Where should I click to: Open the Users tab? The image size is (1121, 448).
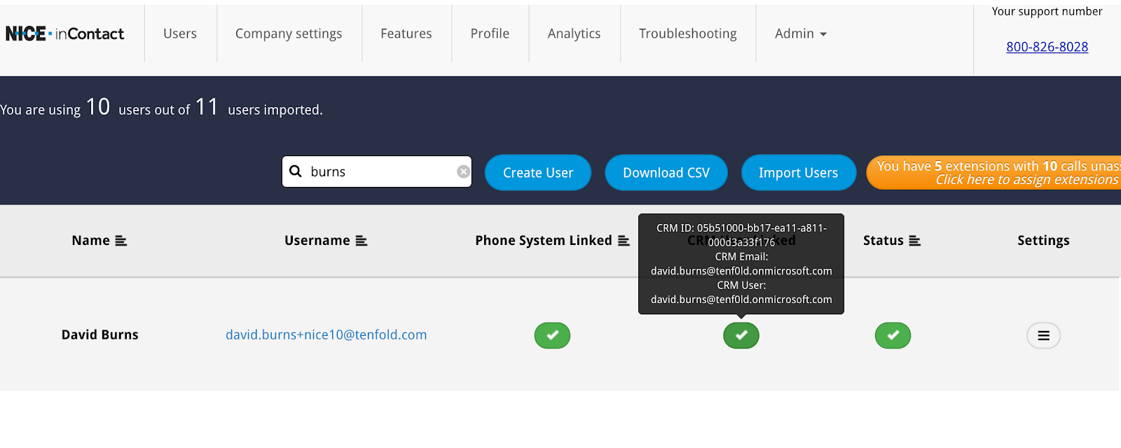[180, 34]
